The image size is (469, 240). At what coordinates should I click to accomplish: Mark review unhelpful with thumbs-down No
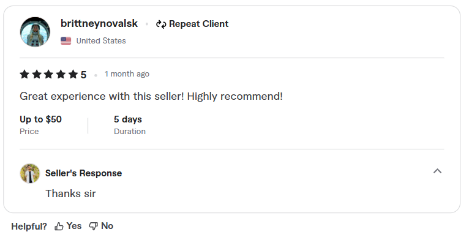pos(101,226)
